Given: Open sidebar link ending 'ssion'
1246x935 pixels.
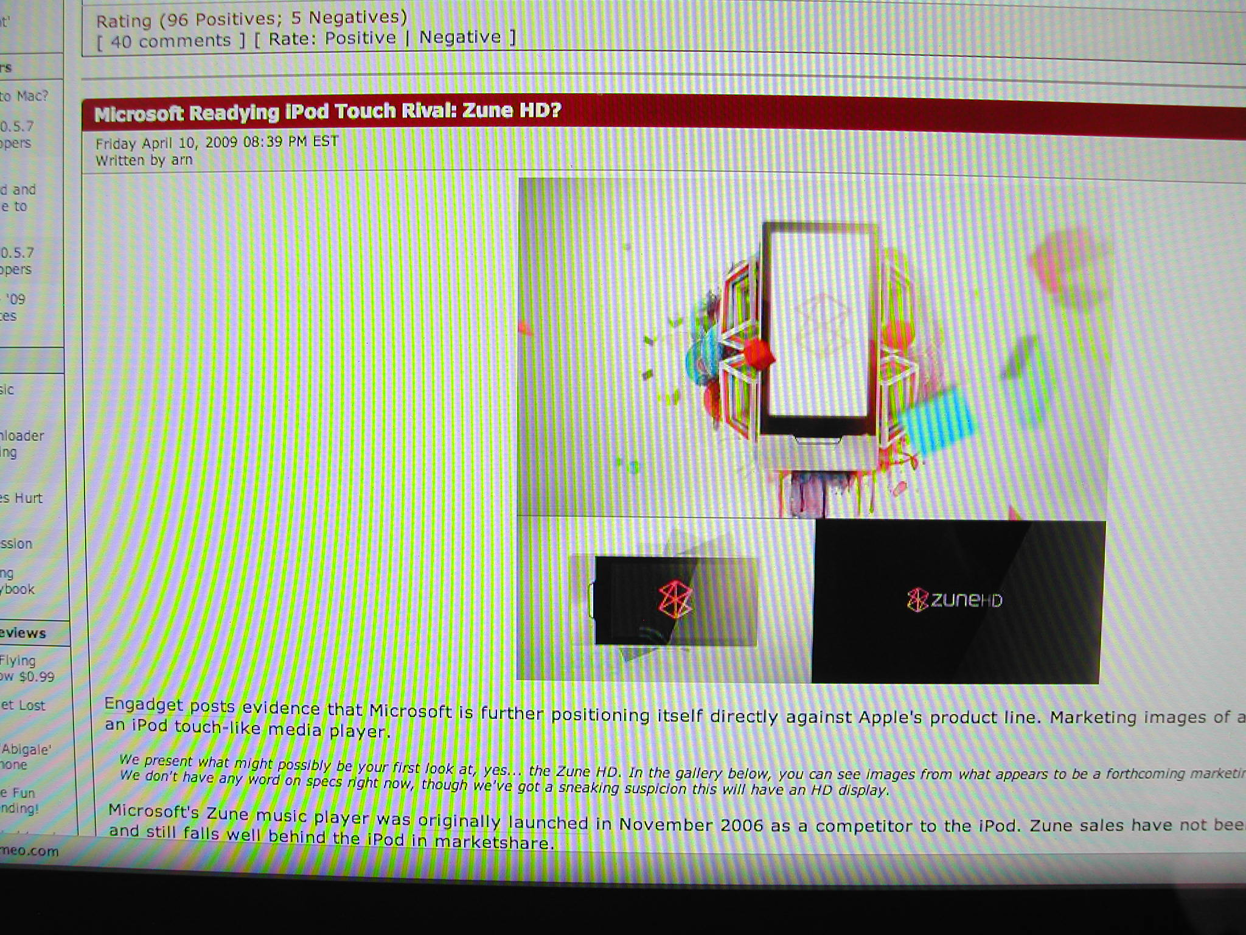Looking at the screenshot, I should [x=16, y=544].
